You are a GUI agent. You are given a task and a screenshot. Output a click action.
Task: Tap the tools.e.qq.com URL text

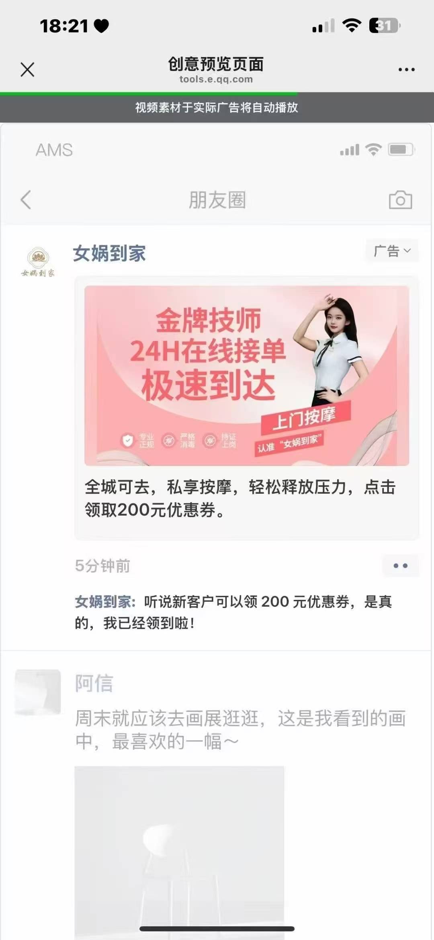click(216, 79)
